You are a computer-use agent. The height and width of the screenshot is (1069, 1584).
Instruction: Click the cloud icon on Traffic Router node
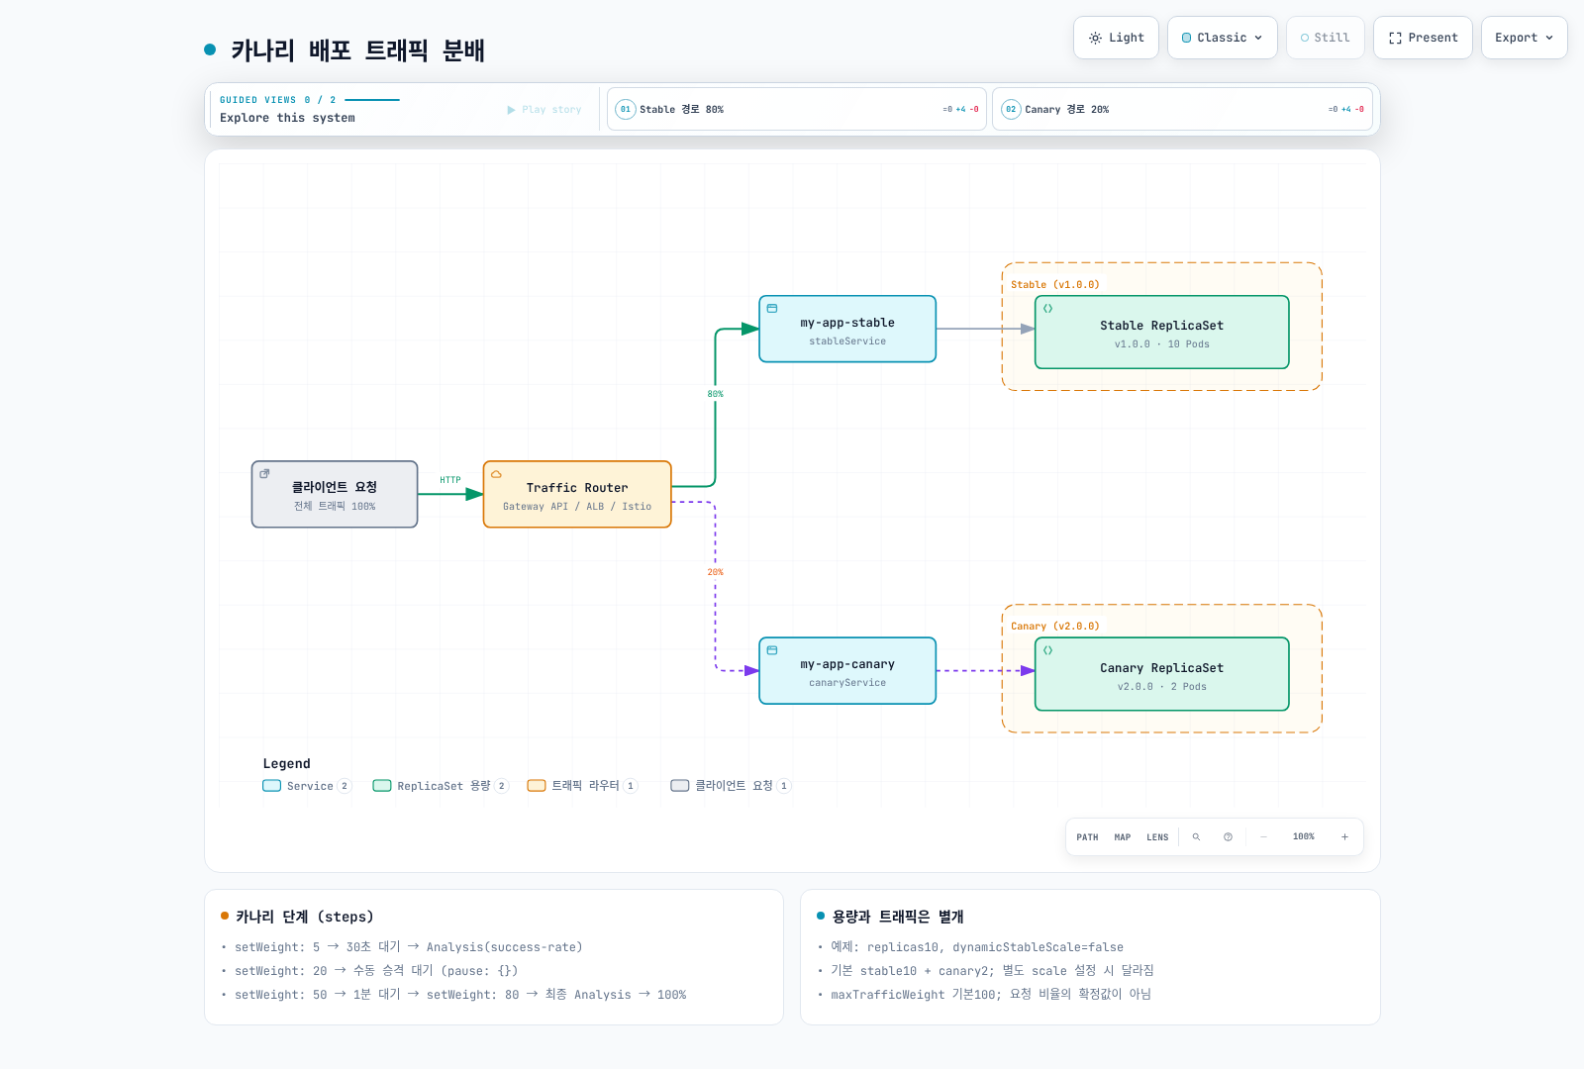tap(496, 474)
